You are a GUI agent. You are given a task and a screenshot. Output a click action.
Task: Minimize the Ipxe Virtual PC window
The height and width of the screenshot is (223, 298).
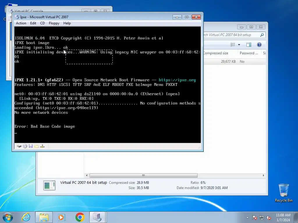pyautogui.click(x=177, y=17)
